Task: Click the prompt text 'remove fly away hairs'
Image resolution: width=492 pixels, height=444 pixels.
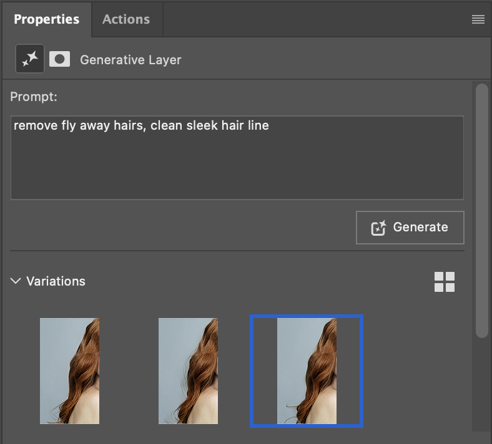Action: coord(79,125)
